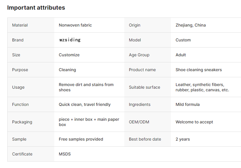Click the "Free samples provided" text
This screenshot has height=168, width=241.
(81, 139)
